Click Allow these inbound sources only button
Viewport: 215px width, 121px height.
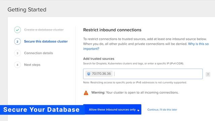tap(112, 110)
